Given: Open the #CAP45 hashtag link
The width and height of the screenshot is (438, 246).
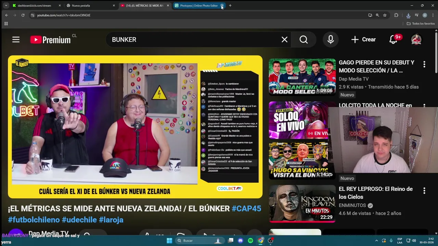Looking at the screenshot, I should (246, 208).
